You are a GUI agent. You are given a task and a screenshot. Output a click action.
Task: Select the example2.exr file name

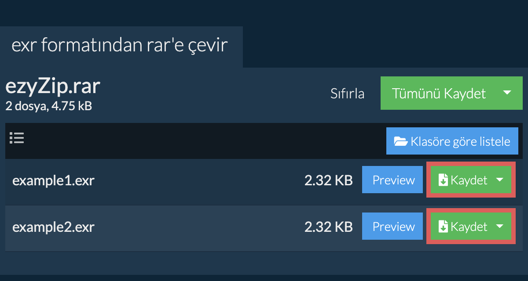click(x=53, y=227)
